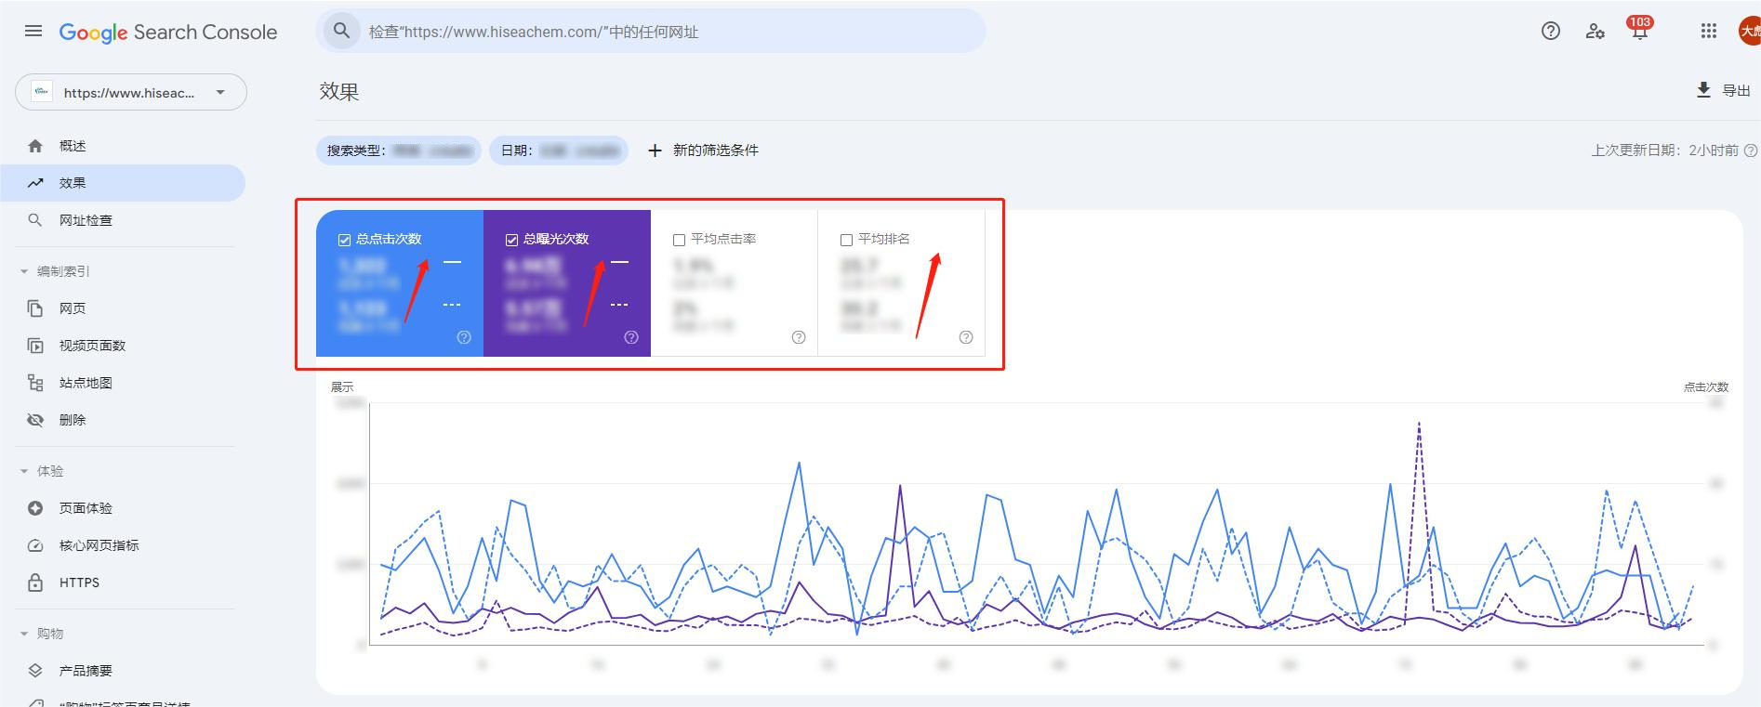The height and width of the screenshot is (707, 1761).
Task: Enable the 平均点击率 checkbox
Action: coord(679,240)
